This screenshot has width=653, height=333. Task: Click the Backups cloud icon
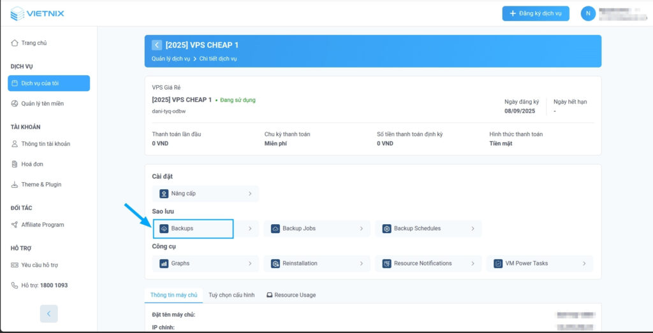point(164,229)
